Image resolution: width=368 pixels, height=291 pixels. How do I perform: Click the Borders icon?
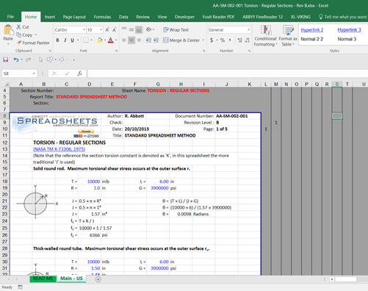(x=86, y=40)
